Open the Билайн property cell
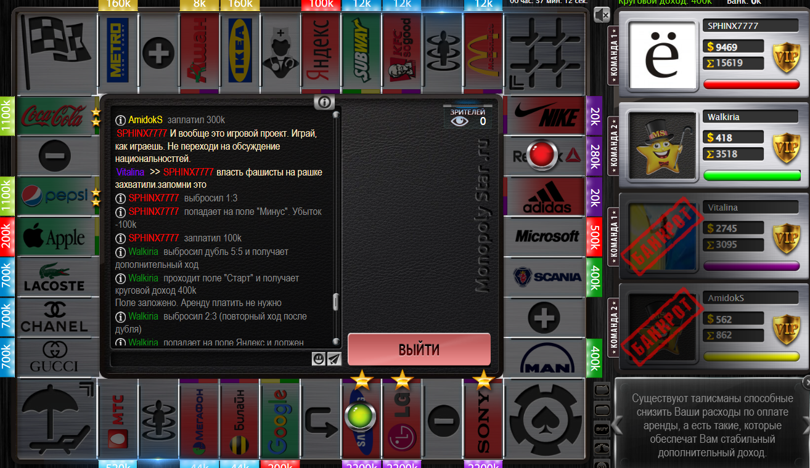Image resolution: width=810 pixels, height=468 pixels. (240, 420)
